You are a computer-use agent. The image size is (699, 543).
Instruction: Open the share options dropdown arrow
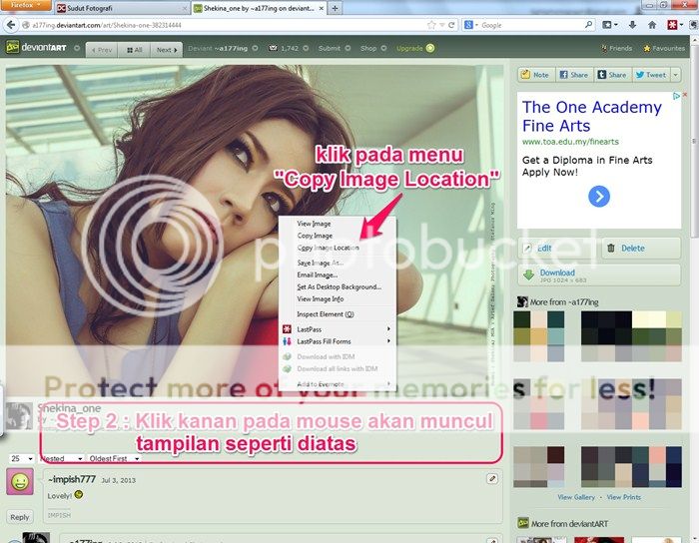pos(676,75)
